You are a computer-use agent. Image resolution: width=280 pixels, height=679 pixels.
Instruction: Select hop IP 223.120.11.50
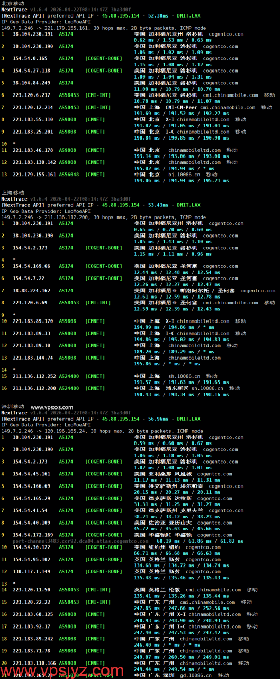click(x=32, y=590)
